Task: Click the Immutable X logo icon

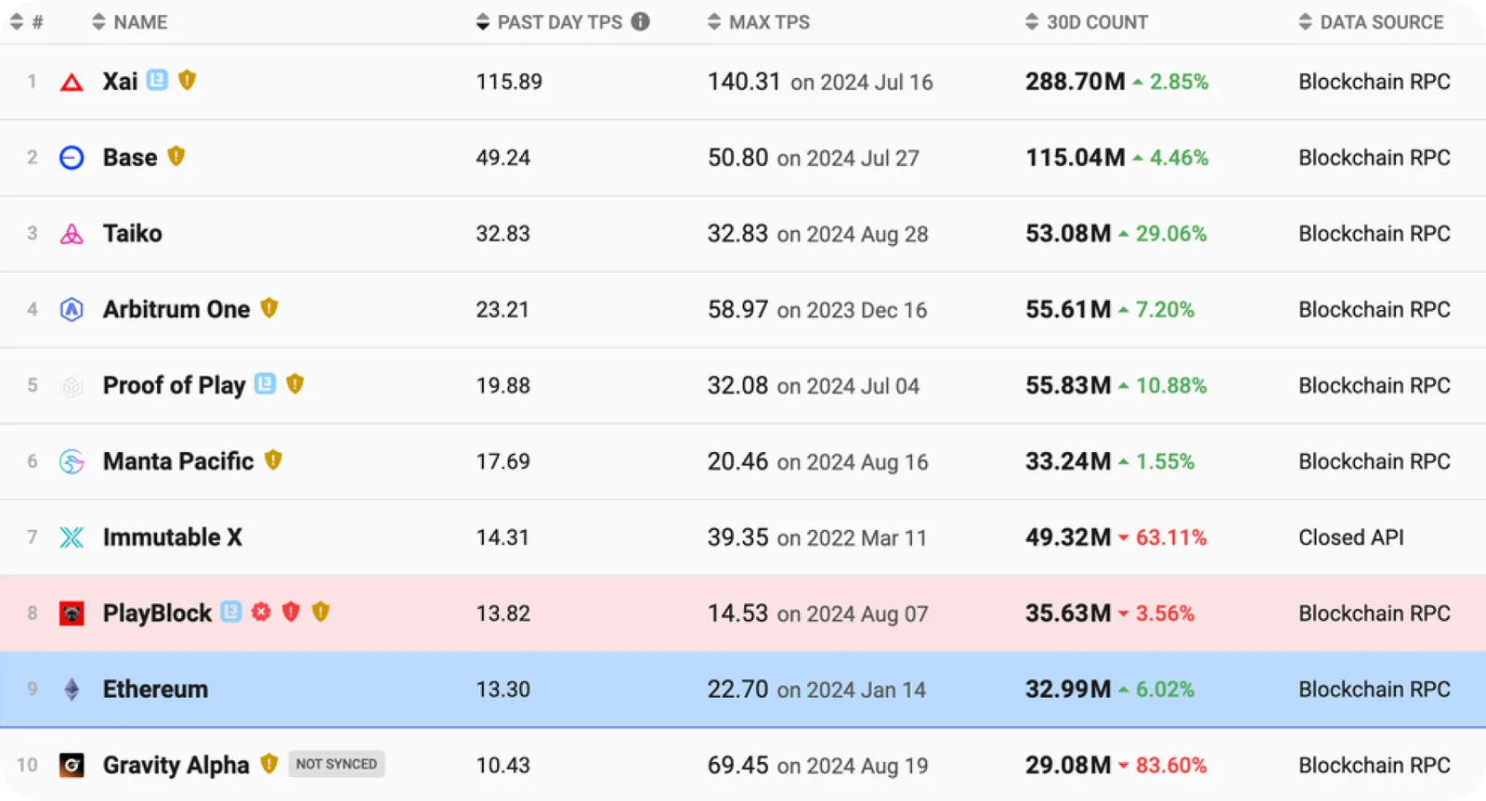Action: (x=72, y=537)
